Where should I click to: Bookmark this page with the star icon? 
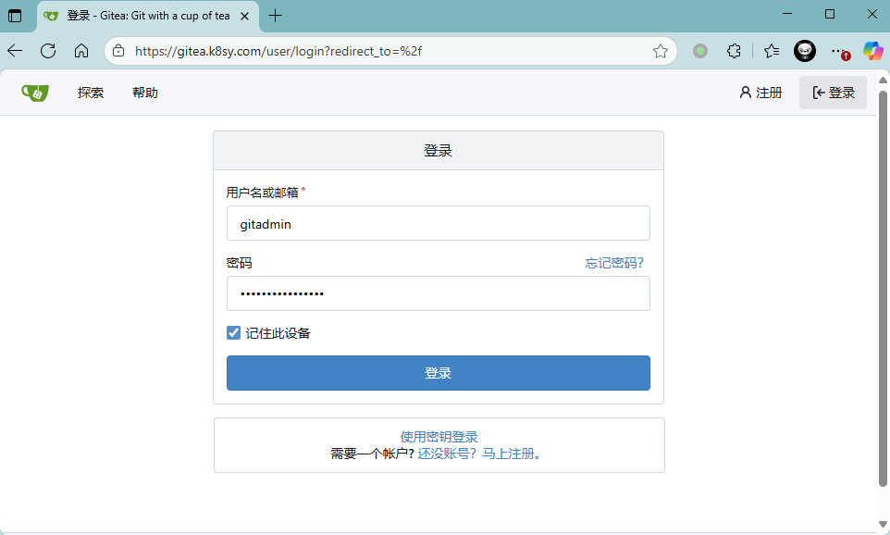661,52
